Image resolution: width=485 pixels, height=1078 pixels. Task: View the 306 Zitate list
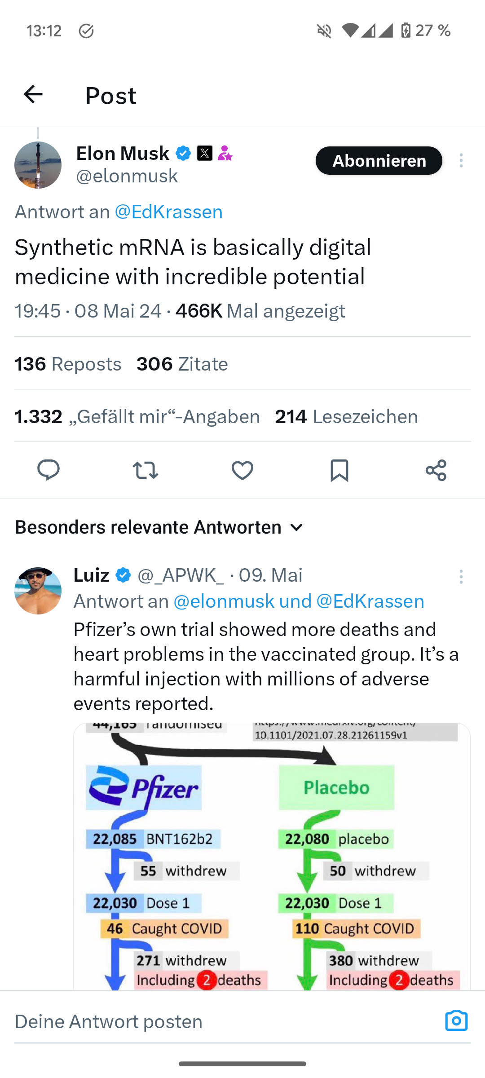[182, 364]
